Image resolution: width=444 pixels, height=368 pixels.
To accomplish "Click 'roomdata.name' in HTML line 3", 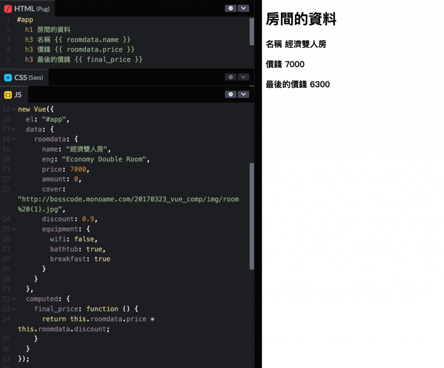I will tap(93, 39).
